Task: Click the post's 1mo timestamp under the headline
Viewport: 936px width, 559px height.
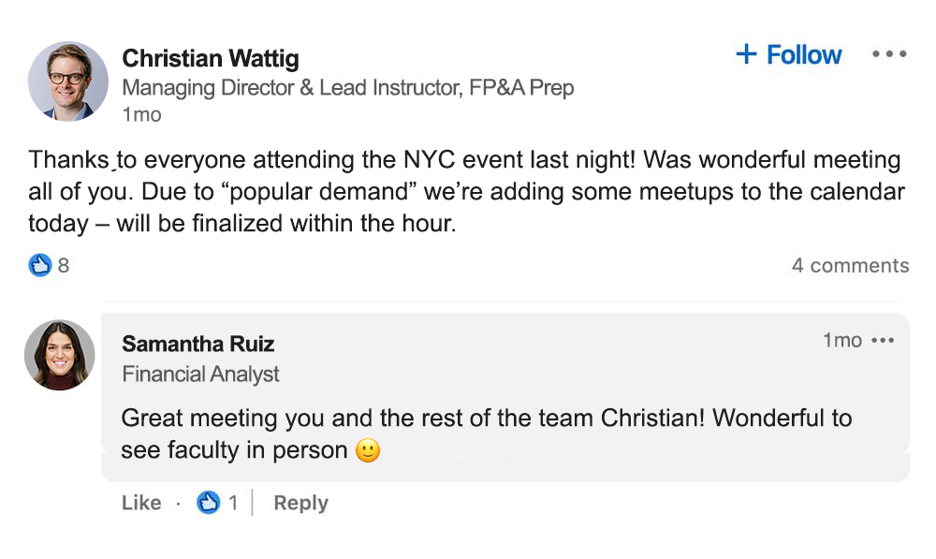Action: 141,115
